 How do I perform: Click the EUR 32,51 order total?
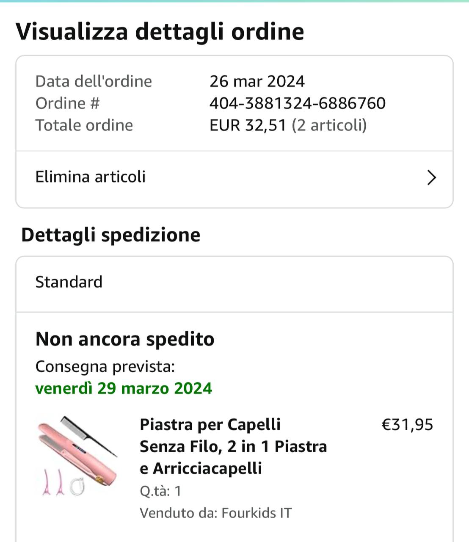click(x=248, y=125)
